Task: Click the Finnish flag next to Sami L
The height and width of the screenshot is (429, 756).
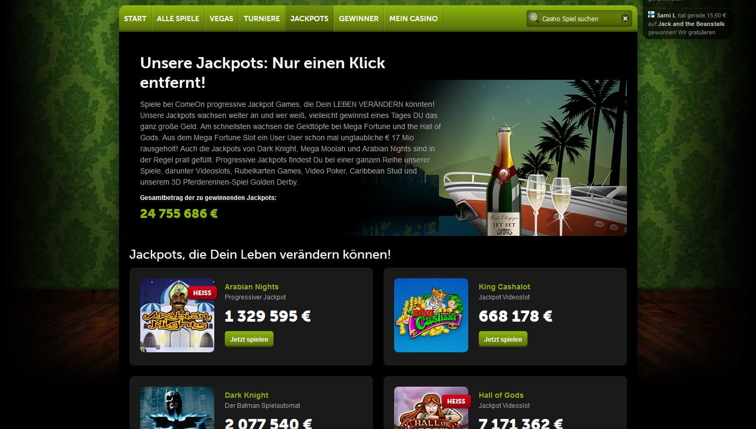Action: [651, 15]
